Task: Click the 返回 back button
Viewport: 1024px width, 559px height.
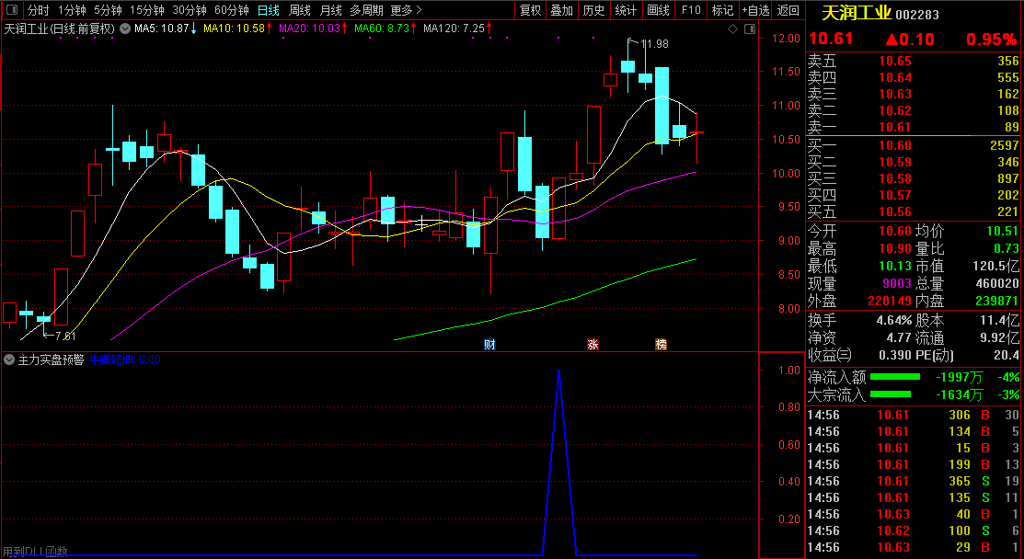Action: (x=788, y=10)
